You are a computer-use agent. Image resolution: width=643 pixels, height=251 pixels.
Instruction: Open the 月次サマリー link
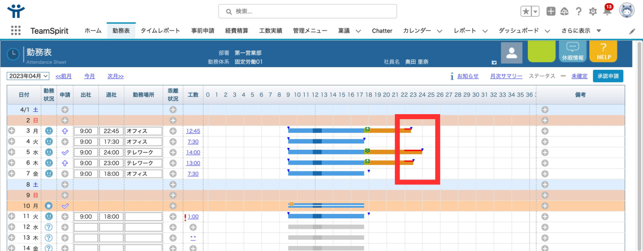(x=506, y=76)
